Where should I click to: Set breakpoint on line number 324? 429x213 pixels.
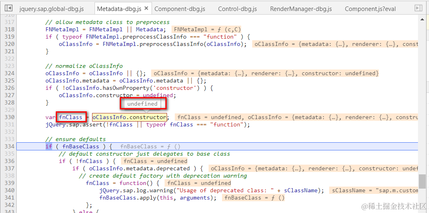tap(10, 73)
